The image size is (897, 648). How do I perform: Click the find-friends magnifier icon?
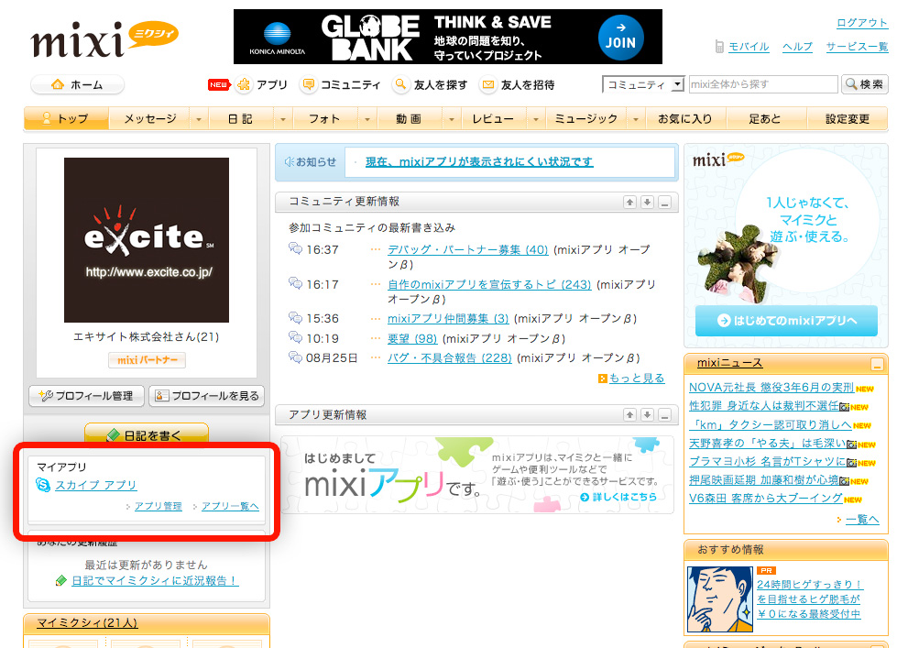pyautogui.click(x=400, y=84)
